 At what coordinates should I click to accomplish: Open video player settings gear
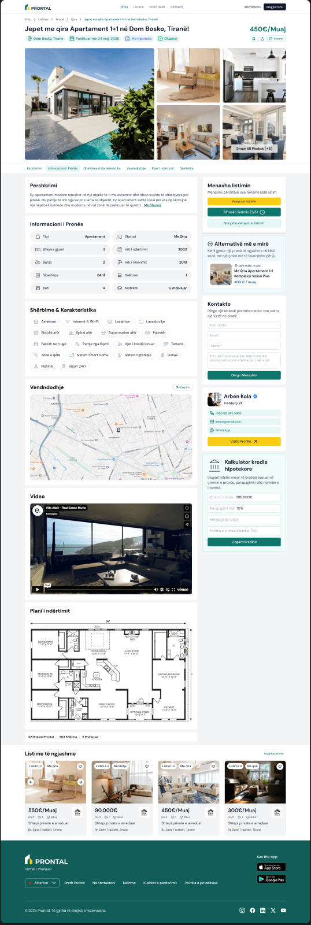tap(162, 590)
